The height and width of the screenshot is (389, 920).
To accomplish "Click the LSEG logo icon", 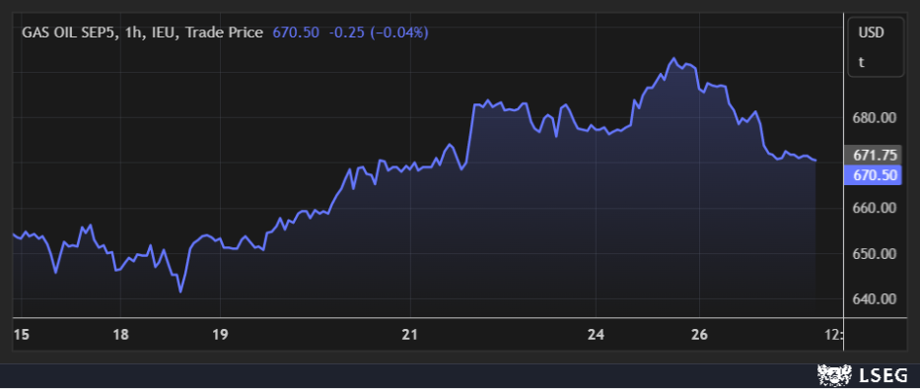I will point(835,374).
